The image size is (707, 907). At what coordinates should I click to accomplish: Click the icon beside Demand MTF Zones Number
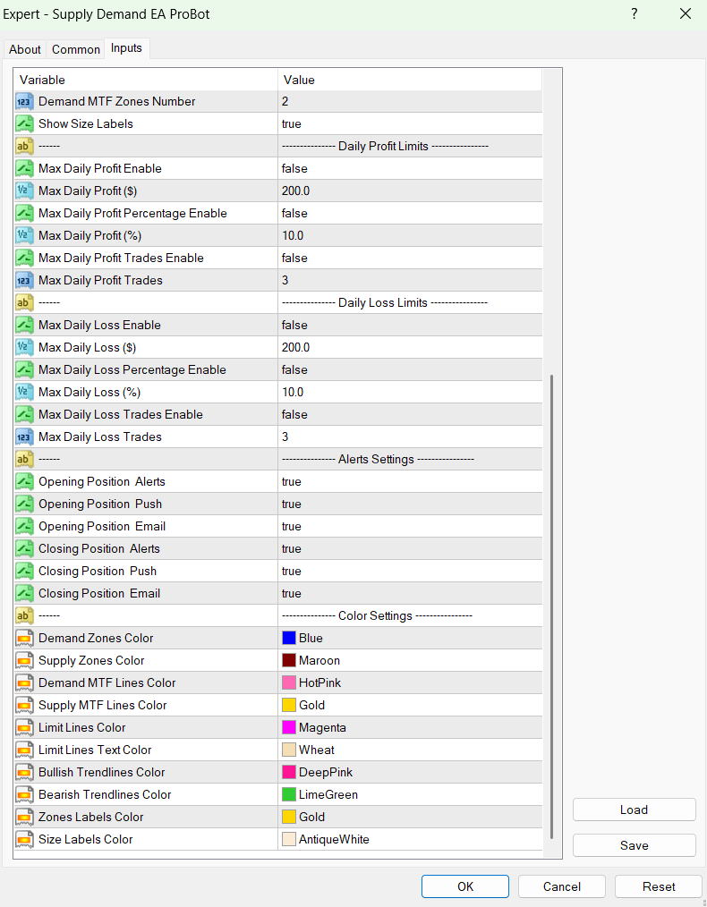25,101
